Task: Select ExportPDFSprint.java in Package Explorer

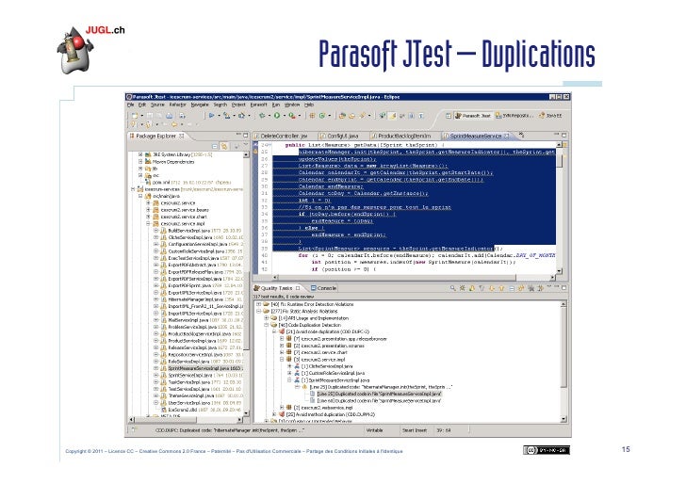Action: coord(201,285)
